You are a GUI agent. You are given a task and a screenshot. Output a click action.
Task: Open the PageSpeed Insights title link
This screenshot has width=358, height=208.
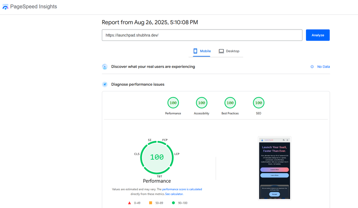click(33, 7)
